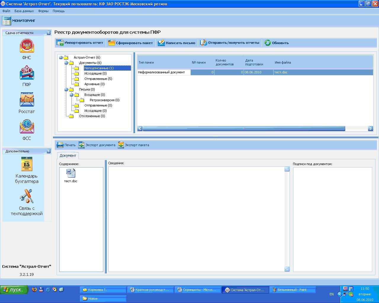This screenshot has width=379, height=303.
Task: Select Отправленные (5) folder
Action: [x=98, y=79]
